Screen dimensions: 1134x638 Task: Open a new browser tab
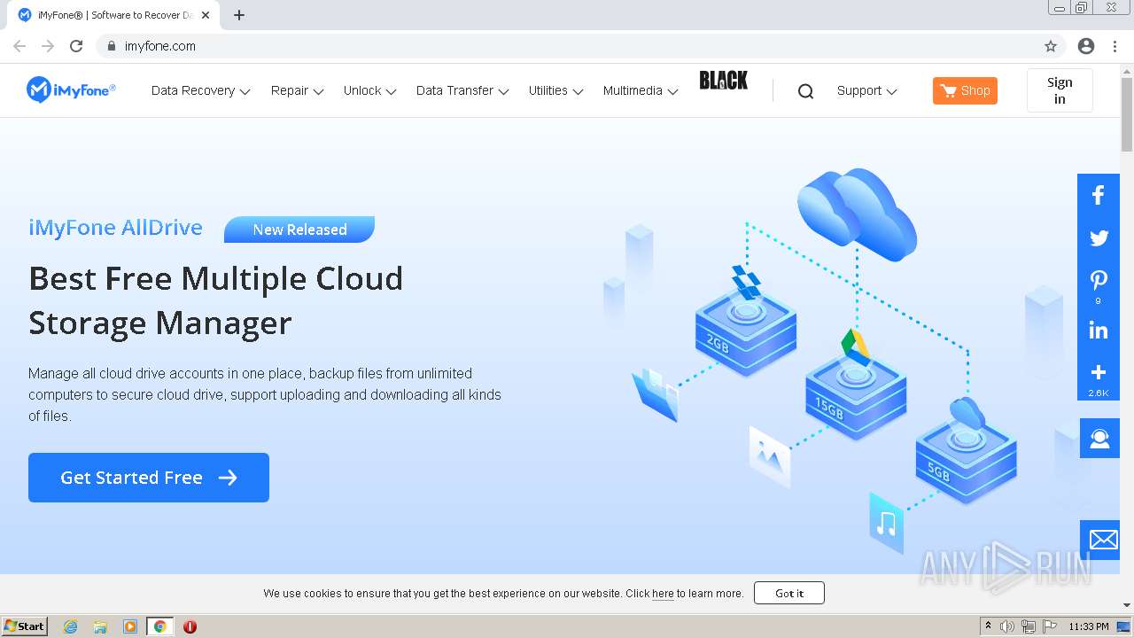pyautogui.click(x=239, y=15)
